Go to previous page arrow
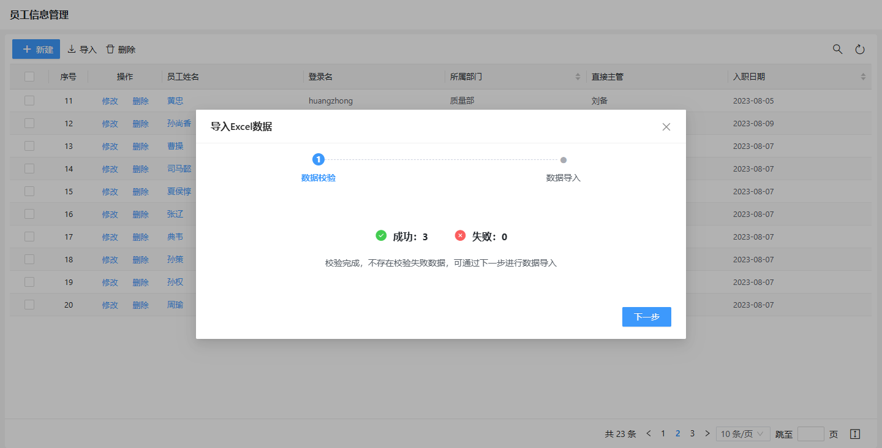This screenshot has height=448, width=882. click(x=649, y=434)
